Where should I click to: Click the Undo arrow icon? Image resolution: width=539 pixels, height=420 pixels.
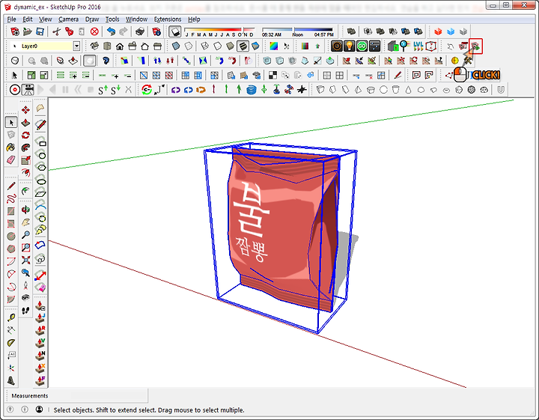tap(111, 31)
